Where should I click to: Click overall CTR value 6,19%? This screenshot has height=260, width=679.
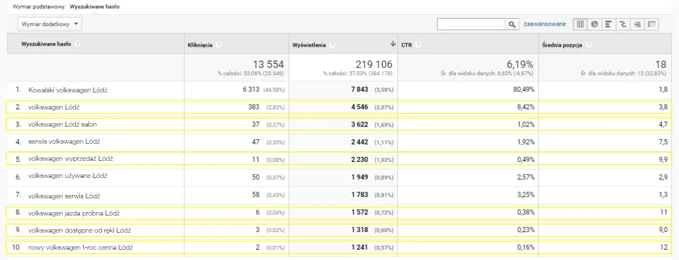tap(520, 64)
